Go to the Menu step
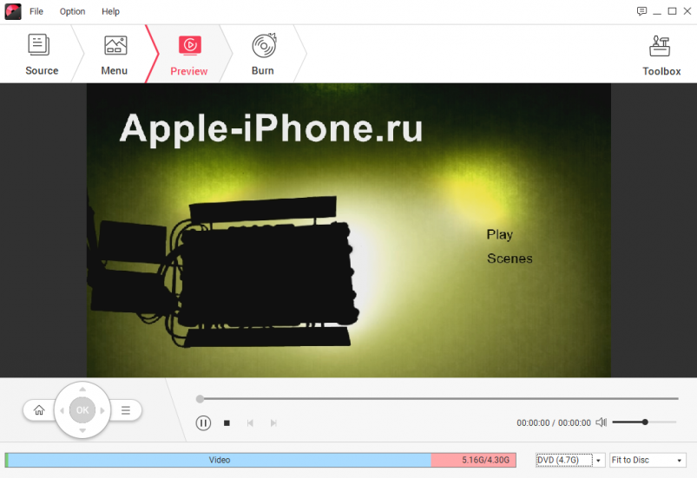This screenshot has height=478, width=697. [115, 55]
